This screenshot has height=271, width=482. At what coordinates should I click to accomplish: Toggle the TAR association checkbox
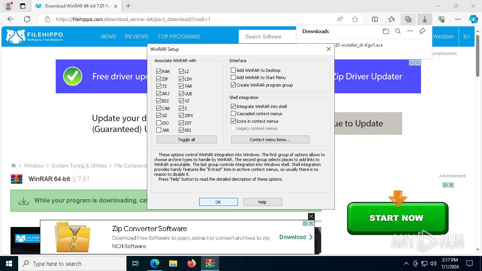point(181,86)
